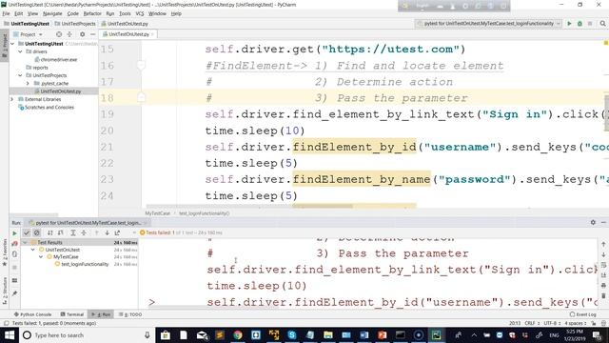Screen dimensions: 609x343
Task: Select chromedriver.exe in project tree
Action: click(56, 59)
